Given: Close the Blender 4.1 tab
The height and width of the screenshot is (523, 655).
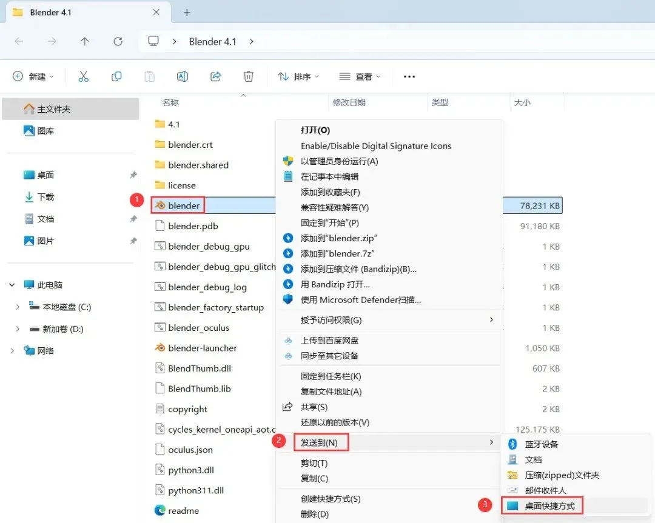Looking at the screenshot, I should coord(156,12).
